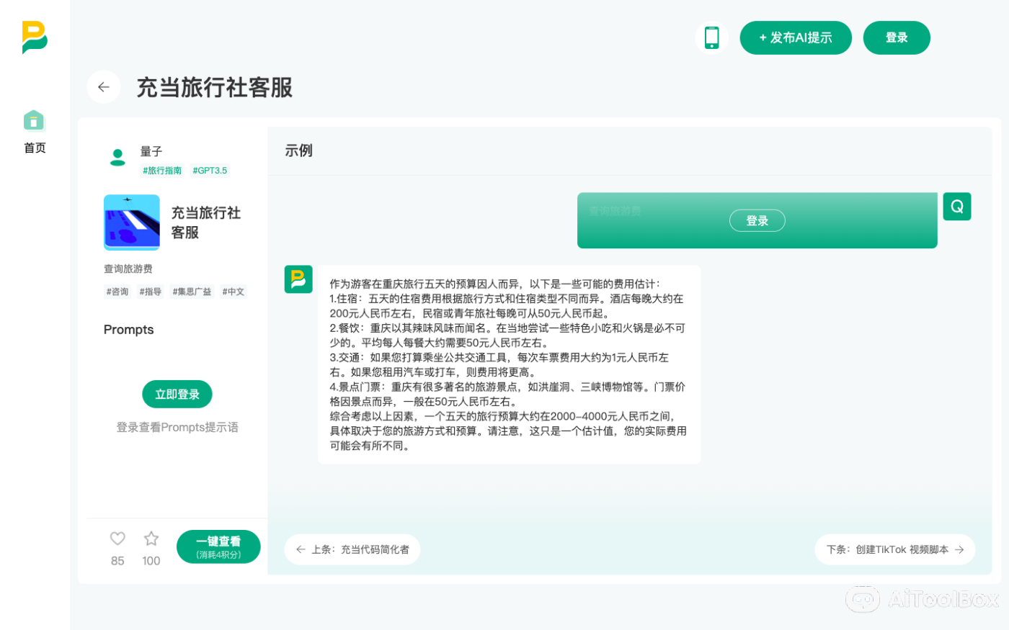Open the mobile phone icon near the top right

[712, 37]
